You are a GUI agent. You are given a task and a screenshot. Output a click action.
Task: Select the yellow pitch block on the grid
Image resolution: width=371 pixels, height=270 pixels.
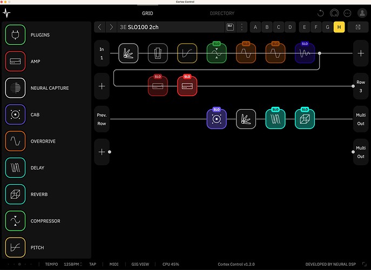point(187,53)
